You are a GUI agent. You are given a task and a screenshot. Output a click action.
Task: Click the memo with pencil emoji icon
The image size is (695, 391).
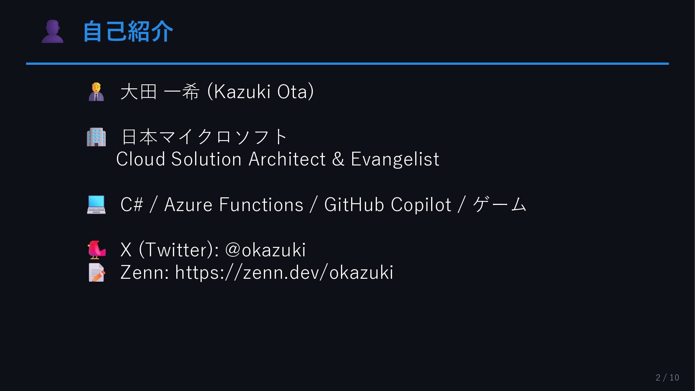[x=96, y=273]
